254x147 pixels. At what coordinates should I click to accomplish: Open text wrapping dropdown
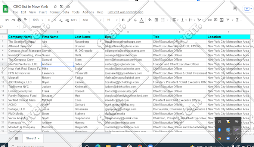click(x=192, y=20)
